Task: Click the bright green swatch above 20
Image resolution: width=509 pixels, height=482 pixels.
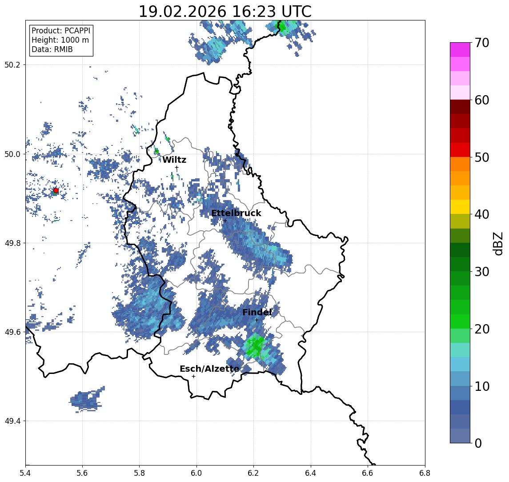Action: (x=460, y=321)
